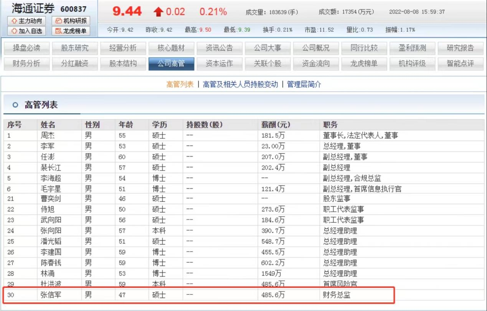Select the name 武向阳
487x311 pixels.
coord(51,220)
